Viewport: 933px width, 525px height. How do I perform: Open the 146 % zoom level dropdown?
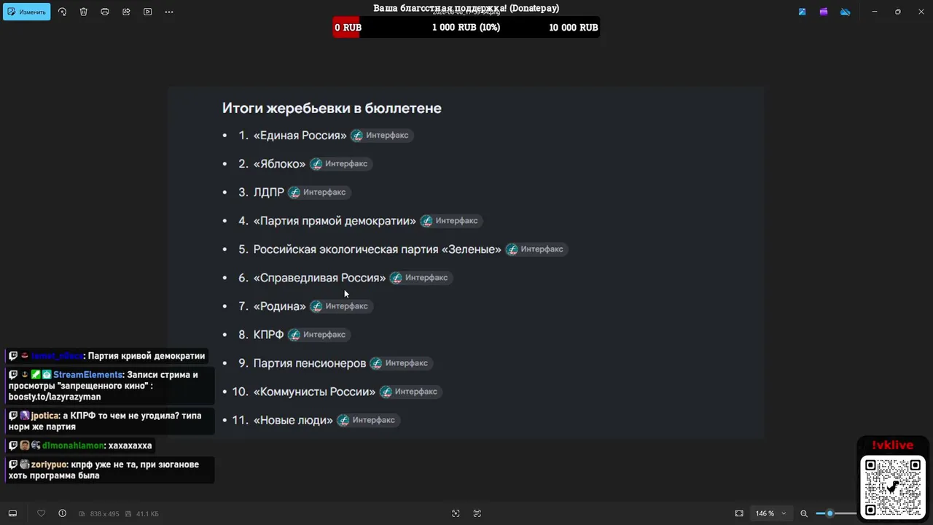(x=770, y=513)
